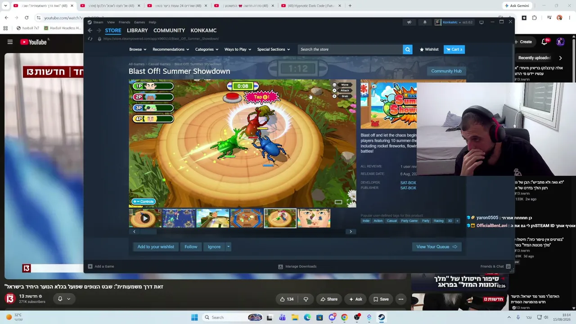The width and height of the screenshot is (576, 324).
Task: Like the YouTube video
Action: (x=286, y=299)
